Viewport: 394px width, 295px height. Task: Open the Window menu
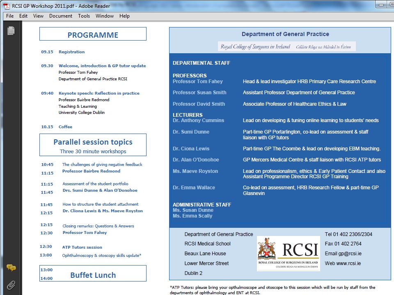pyautogui.click(x=104, y=16)
